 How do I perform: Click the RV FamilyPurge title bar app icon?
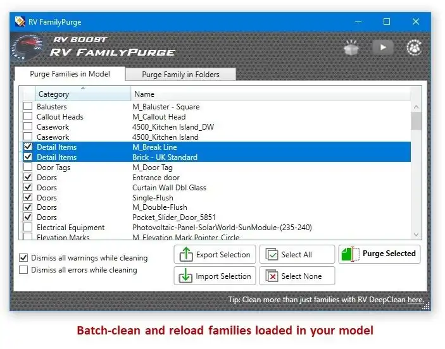coord(20,21)
